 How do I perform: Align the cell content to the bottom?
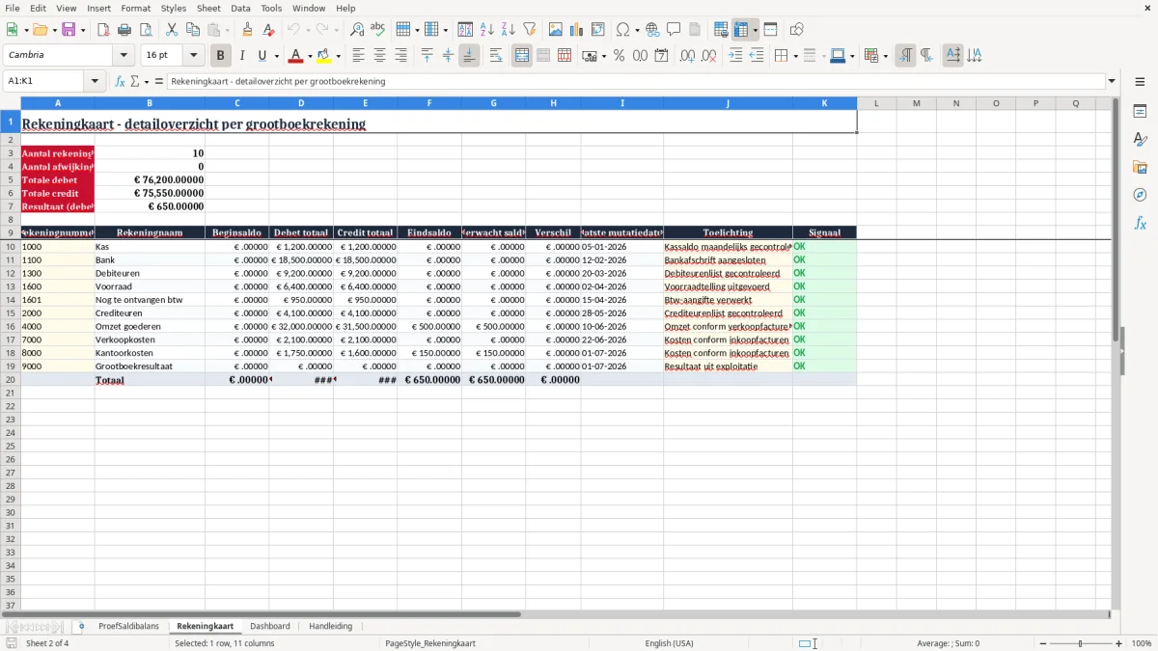(x=469, y=56)
